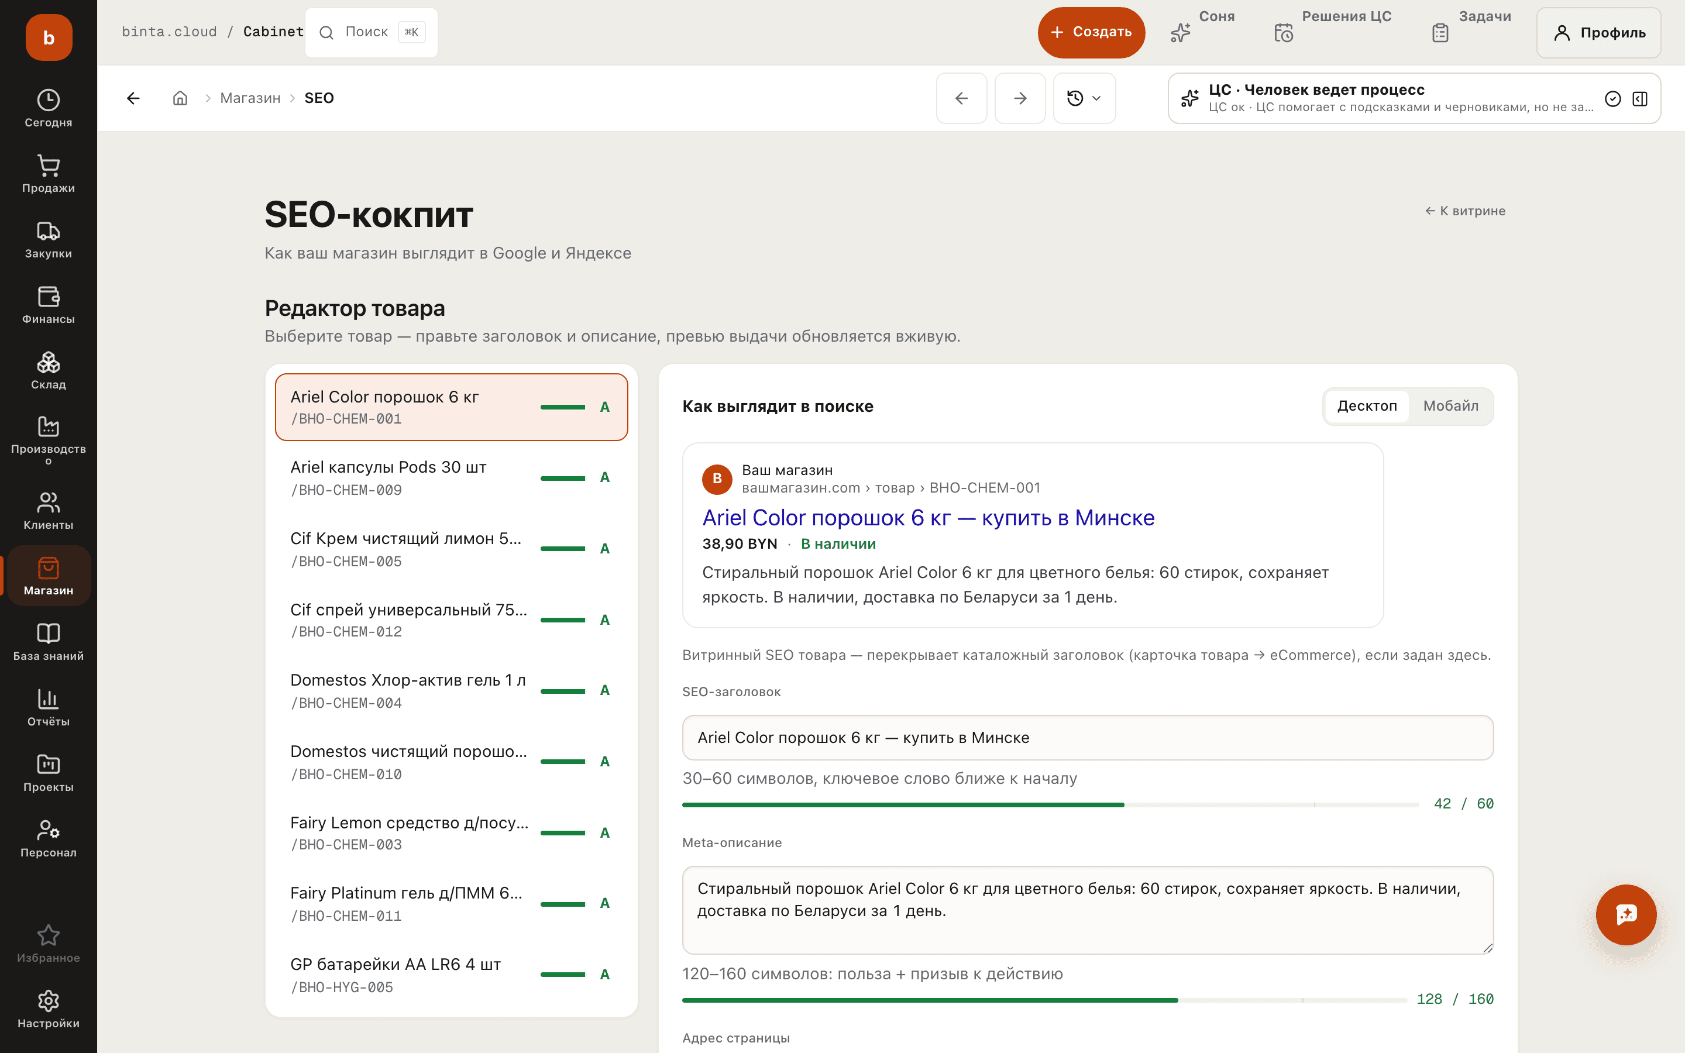Image resolution: width=1685 pixels, height=1053 pixels.
Task: Click the Cabinet label in header
Action: tap(273, 32)
